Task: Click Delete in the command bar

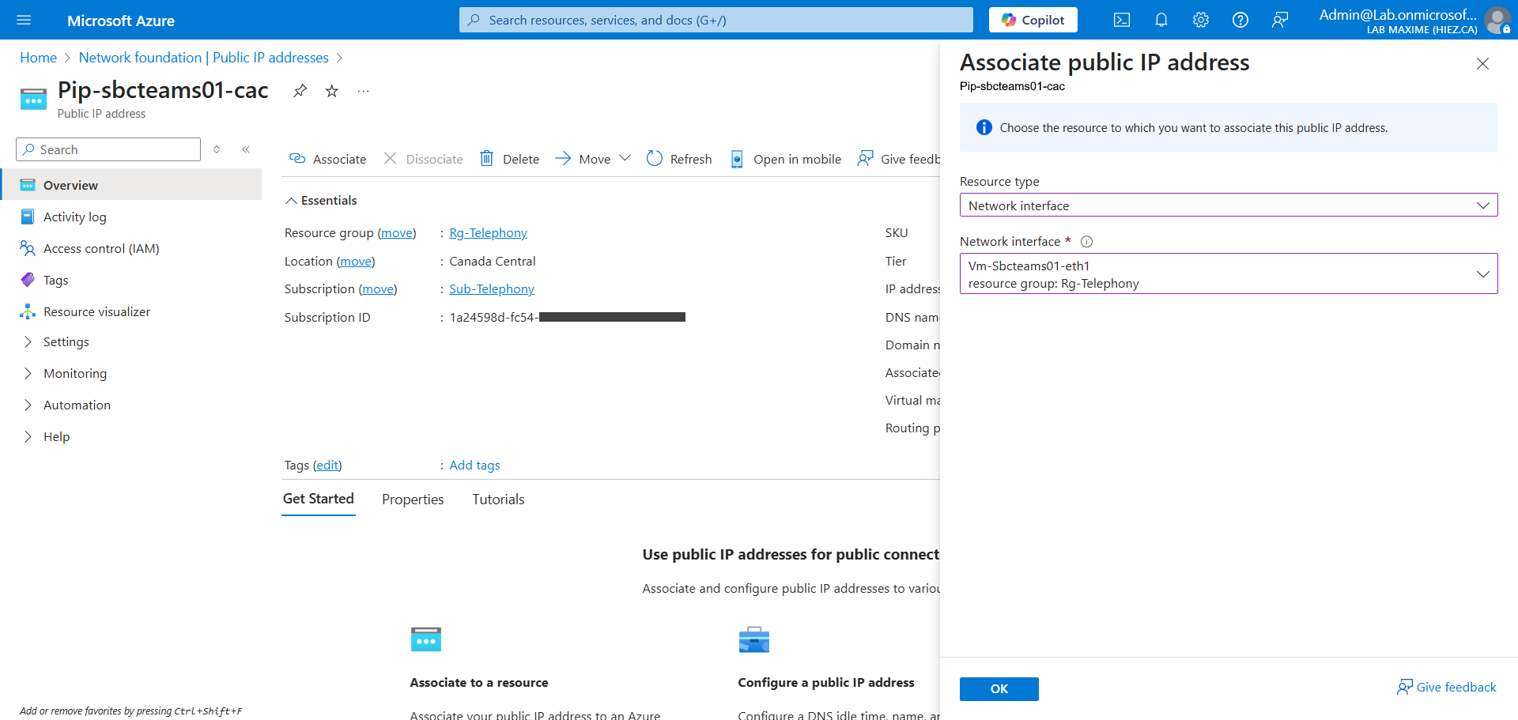Action: tap(510, 159)
